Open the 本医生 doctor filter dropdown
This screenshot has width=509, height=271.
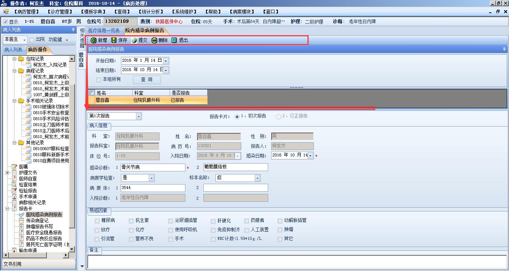coord(24,40)
